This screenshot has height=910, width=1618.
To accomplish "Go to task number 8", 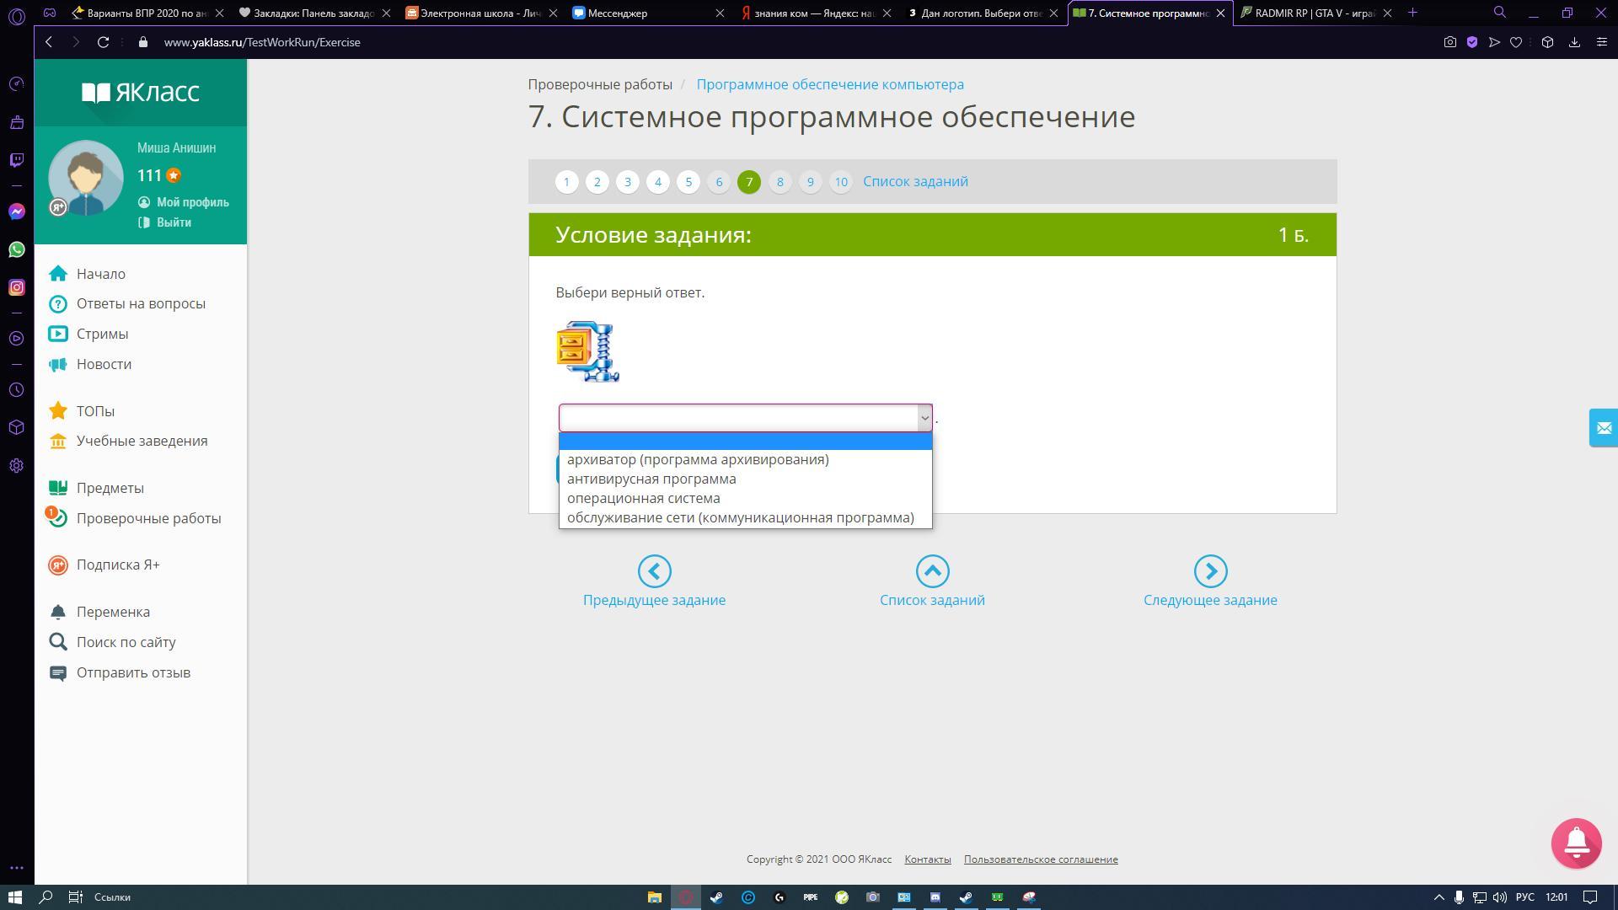I will click(x=780, y=182).
